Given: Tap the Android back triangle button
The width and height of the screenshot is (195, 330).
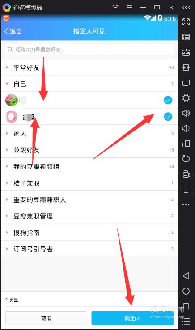Looking at the screenshot, I should 186,276.
